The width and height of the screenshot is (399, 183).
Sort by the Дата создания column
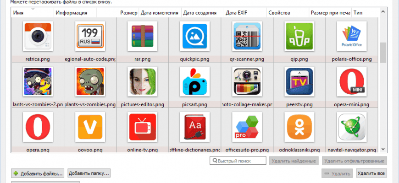[x=203, y=13]
